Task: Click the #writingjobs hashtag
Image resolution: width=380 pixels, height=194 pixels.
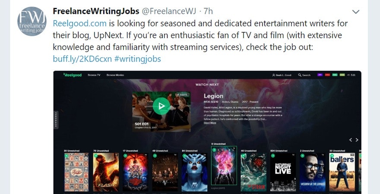Action: (137, 59)
